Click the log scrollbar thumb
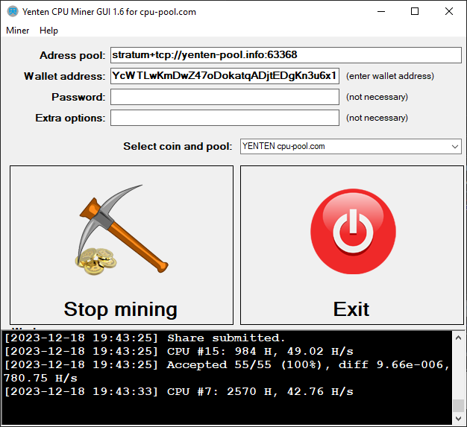 (458, 405)
